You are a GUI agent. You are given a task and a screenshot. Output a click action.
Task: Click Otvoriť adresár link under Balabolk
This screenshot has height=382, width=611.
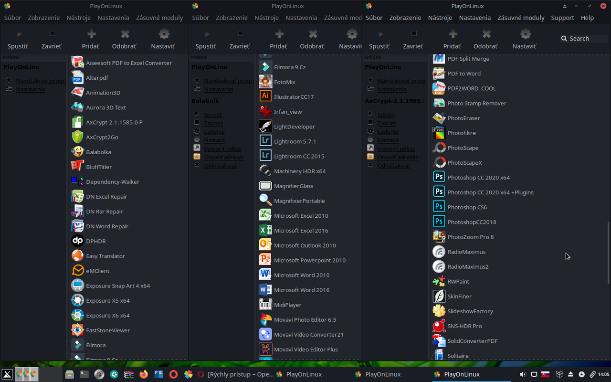[224, 157]
